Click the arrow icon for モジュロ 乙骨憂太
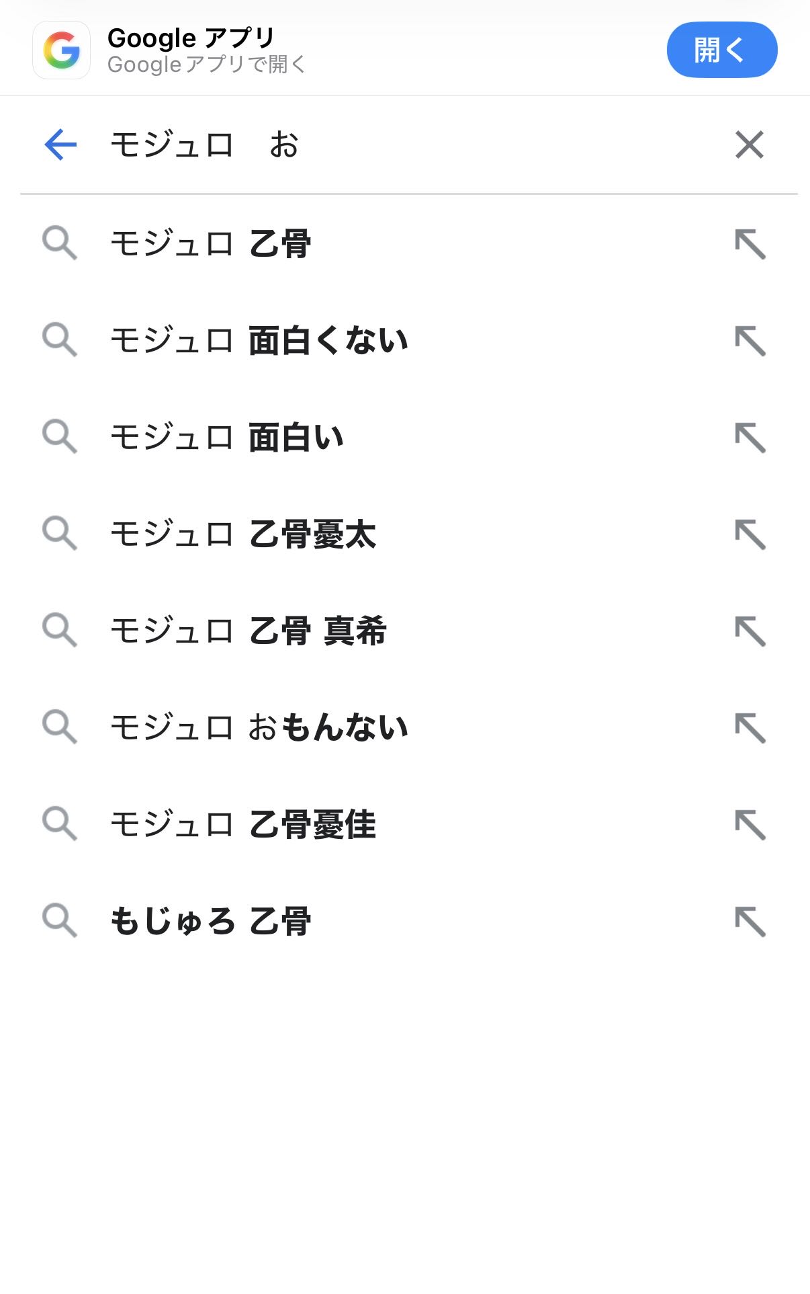The image size is (810, 1294). (750, 534)
